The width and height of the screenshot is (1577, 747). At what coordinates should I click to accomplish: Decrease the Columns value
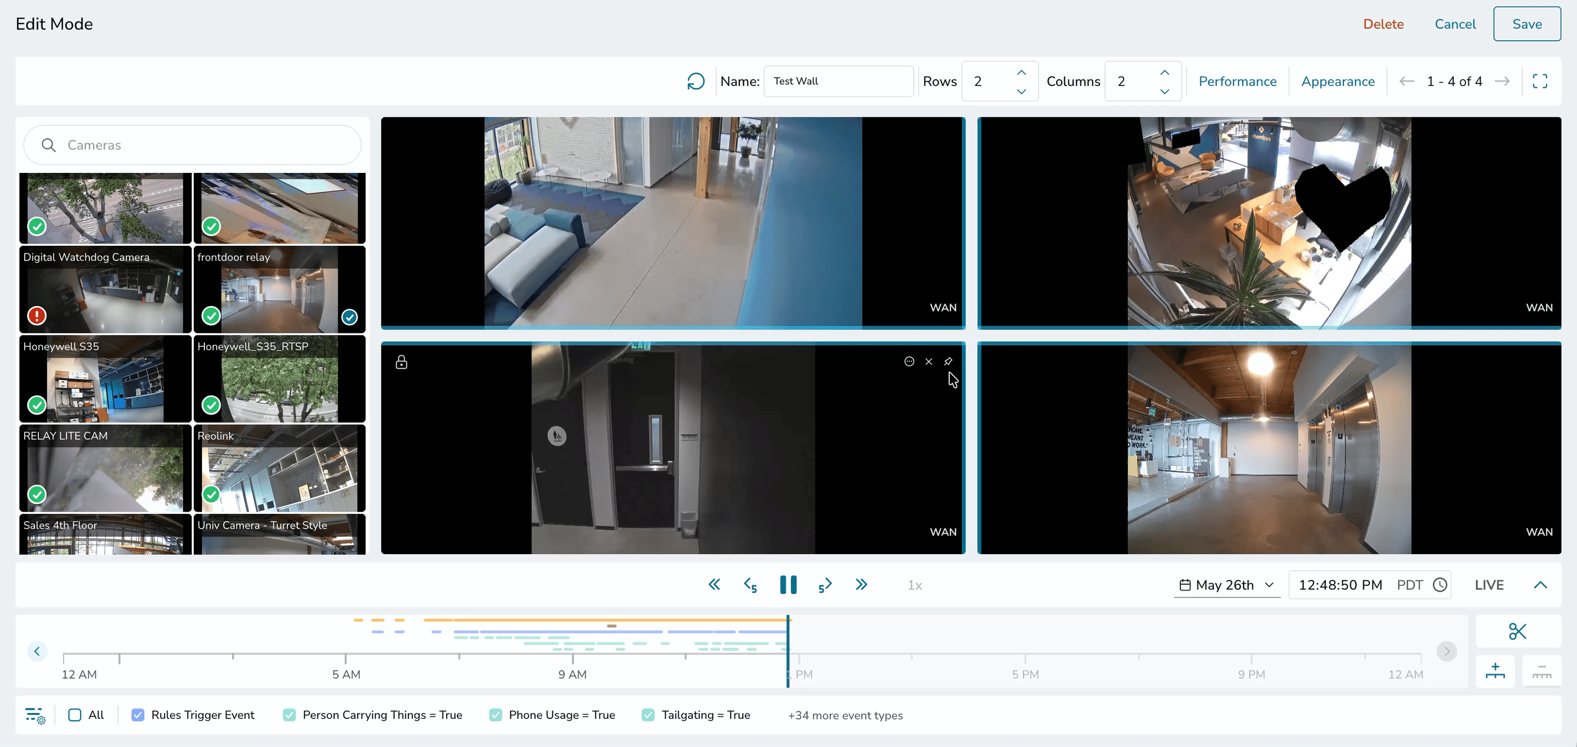[x=1165, y=91]
